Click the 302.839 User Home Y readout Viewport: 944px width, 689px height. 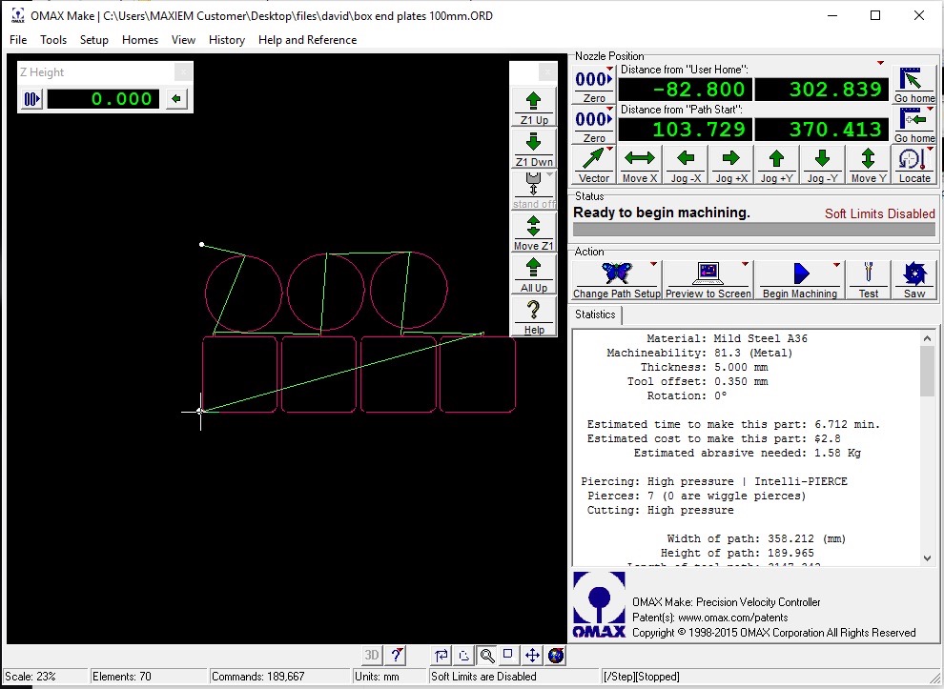point(822,89)
